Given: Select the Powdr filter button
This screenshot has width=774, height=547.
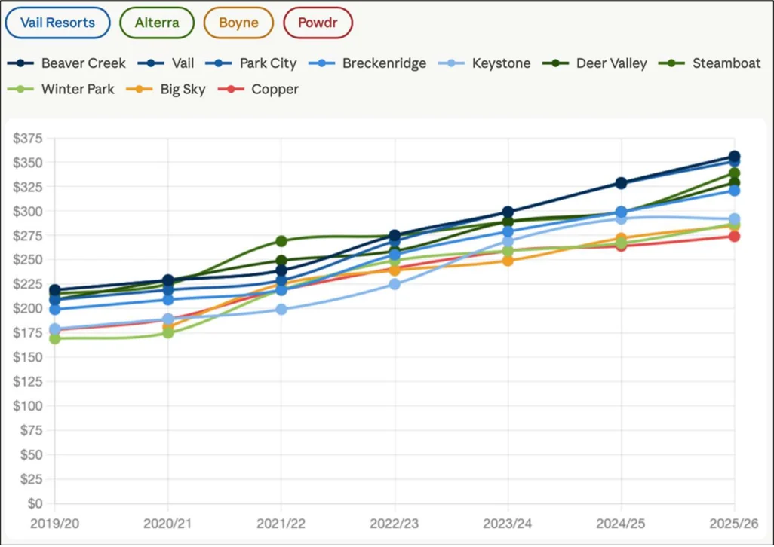Looking at the screenshot, I should (318, 23).
